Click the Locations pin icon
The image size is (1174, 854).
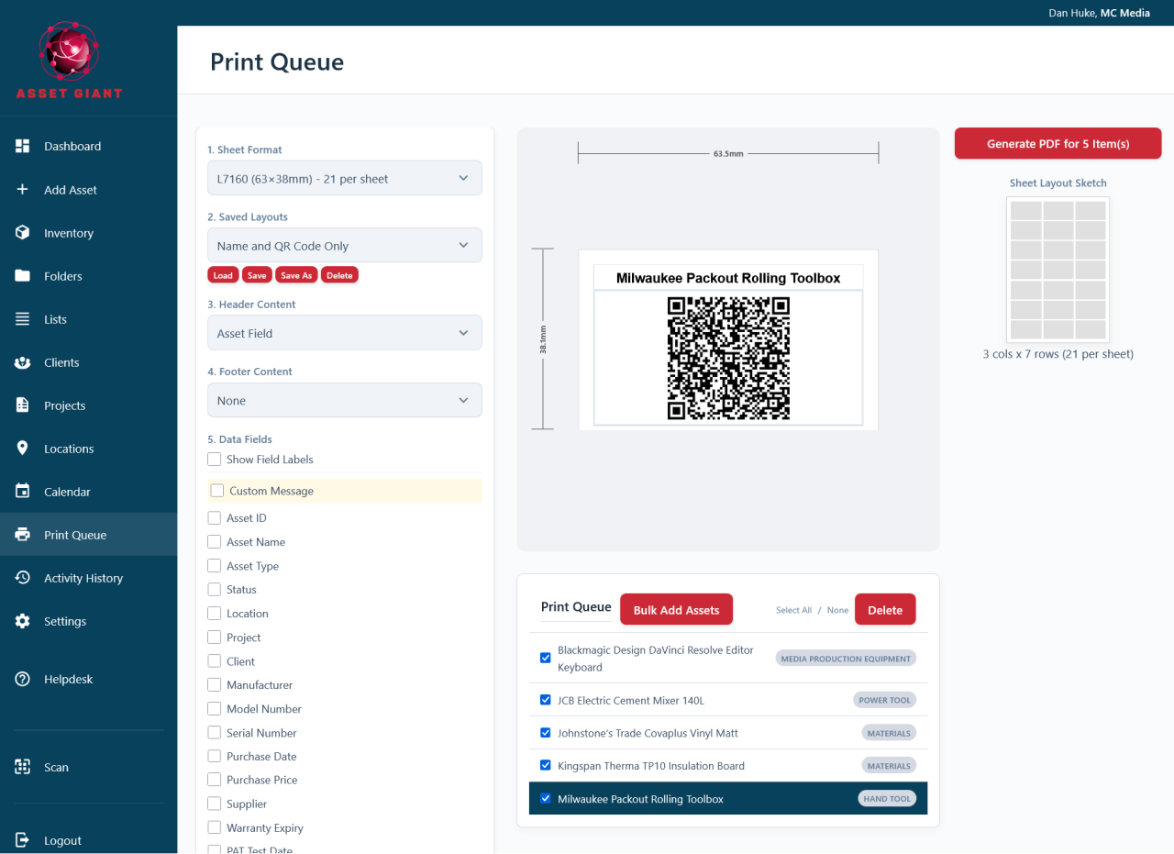[x=23, y=449]
